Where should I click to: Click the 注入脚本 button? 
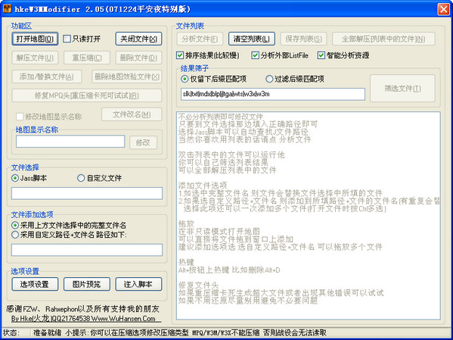[x=138, y=284]
